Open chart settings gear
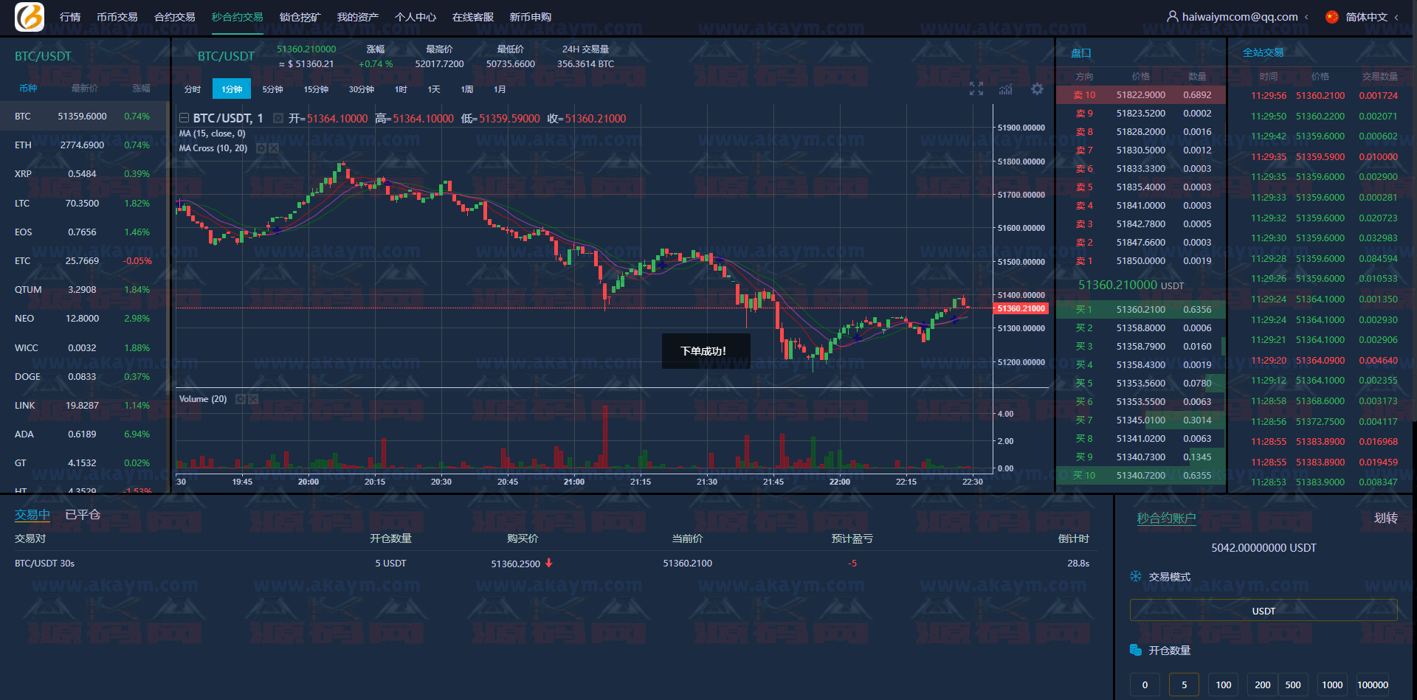This screenshot has width=1417, height=700. point(1037,89)
